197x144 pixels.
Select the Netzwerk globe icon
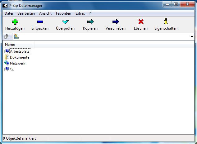pos(7,63)
